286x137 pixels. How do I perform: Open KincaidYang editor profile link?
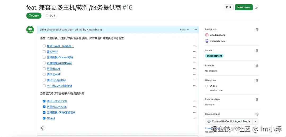click(x=94, y=30)
